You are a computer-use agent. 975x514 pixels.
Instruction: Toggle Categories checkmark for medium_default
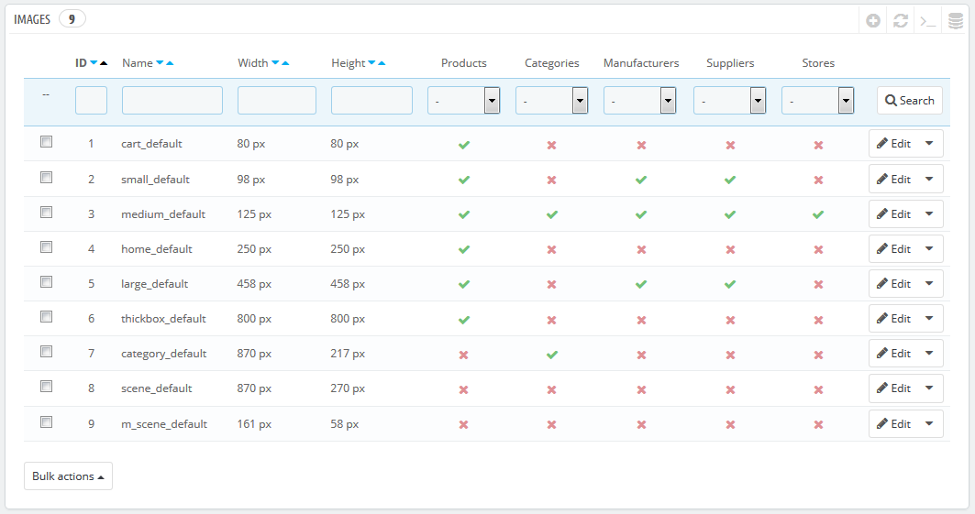pos(552,214)
